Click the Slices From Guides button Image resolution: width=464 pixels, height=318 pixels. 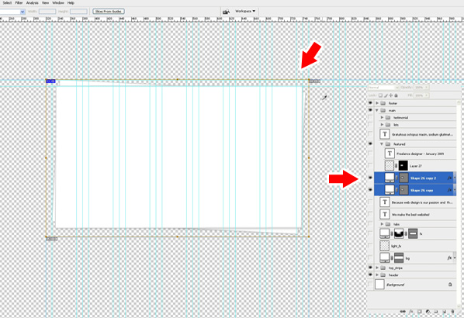pos(109,11)
